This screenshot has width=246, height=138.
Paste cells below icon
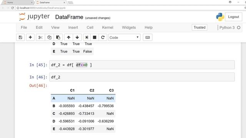58,38
